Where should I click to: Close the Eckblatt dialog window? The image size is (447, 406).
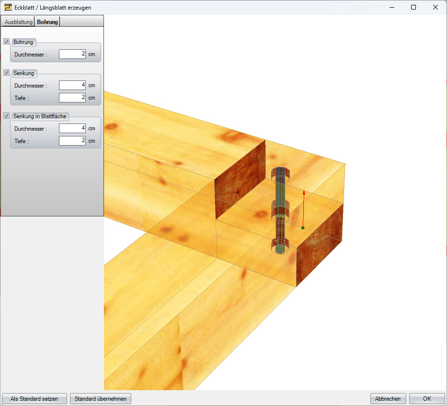click(x=436, y=7)
